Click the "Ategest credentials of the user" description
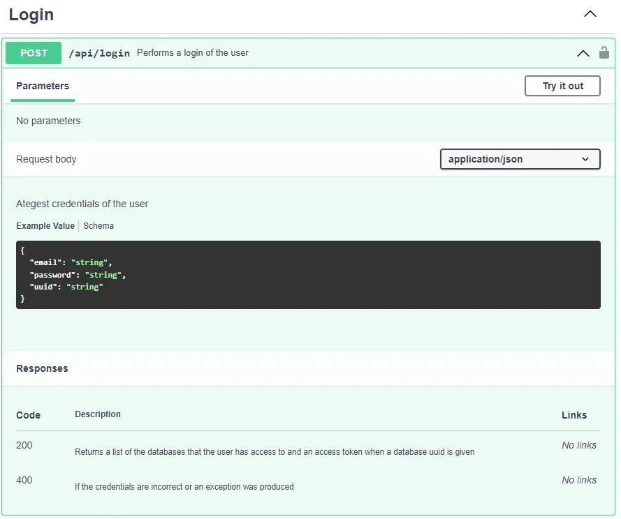 [x=82, y=204]
